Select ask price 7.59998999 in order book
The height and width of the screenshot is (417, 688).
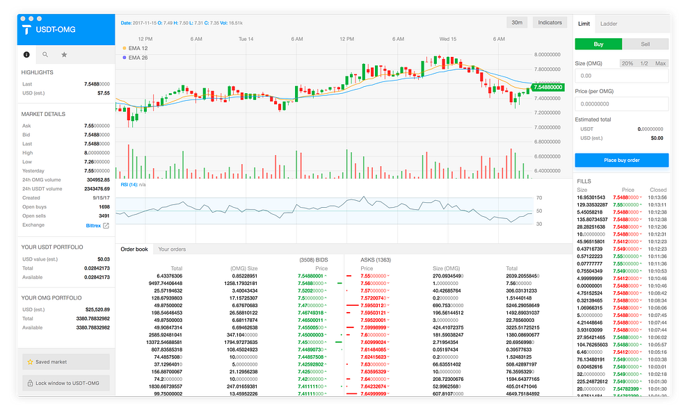[374, 327]
